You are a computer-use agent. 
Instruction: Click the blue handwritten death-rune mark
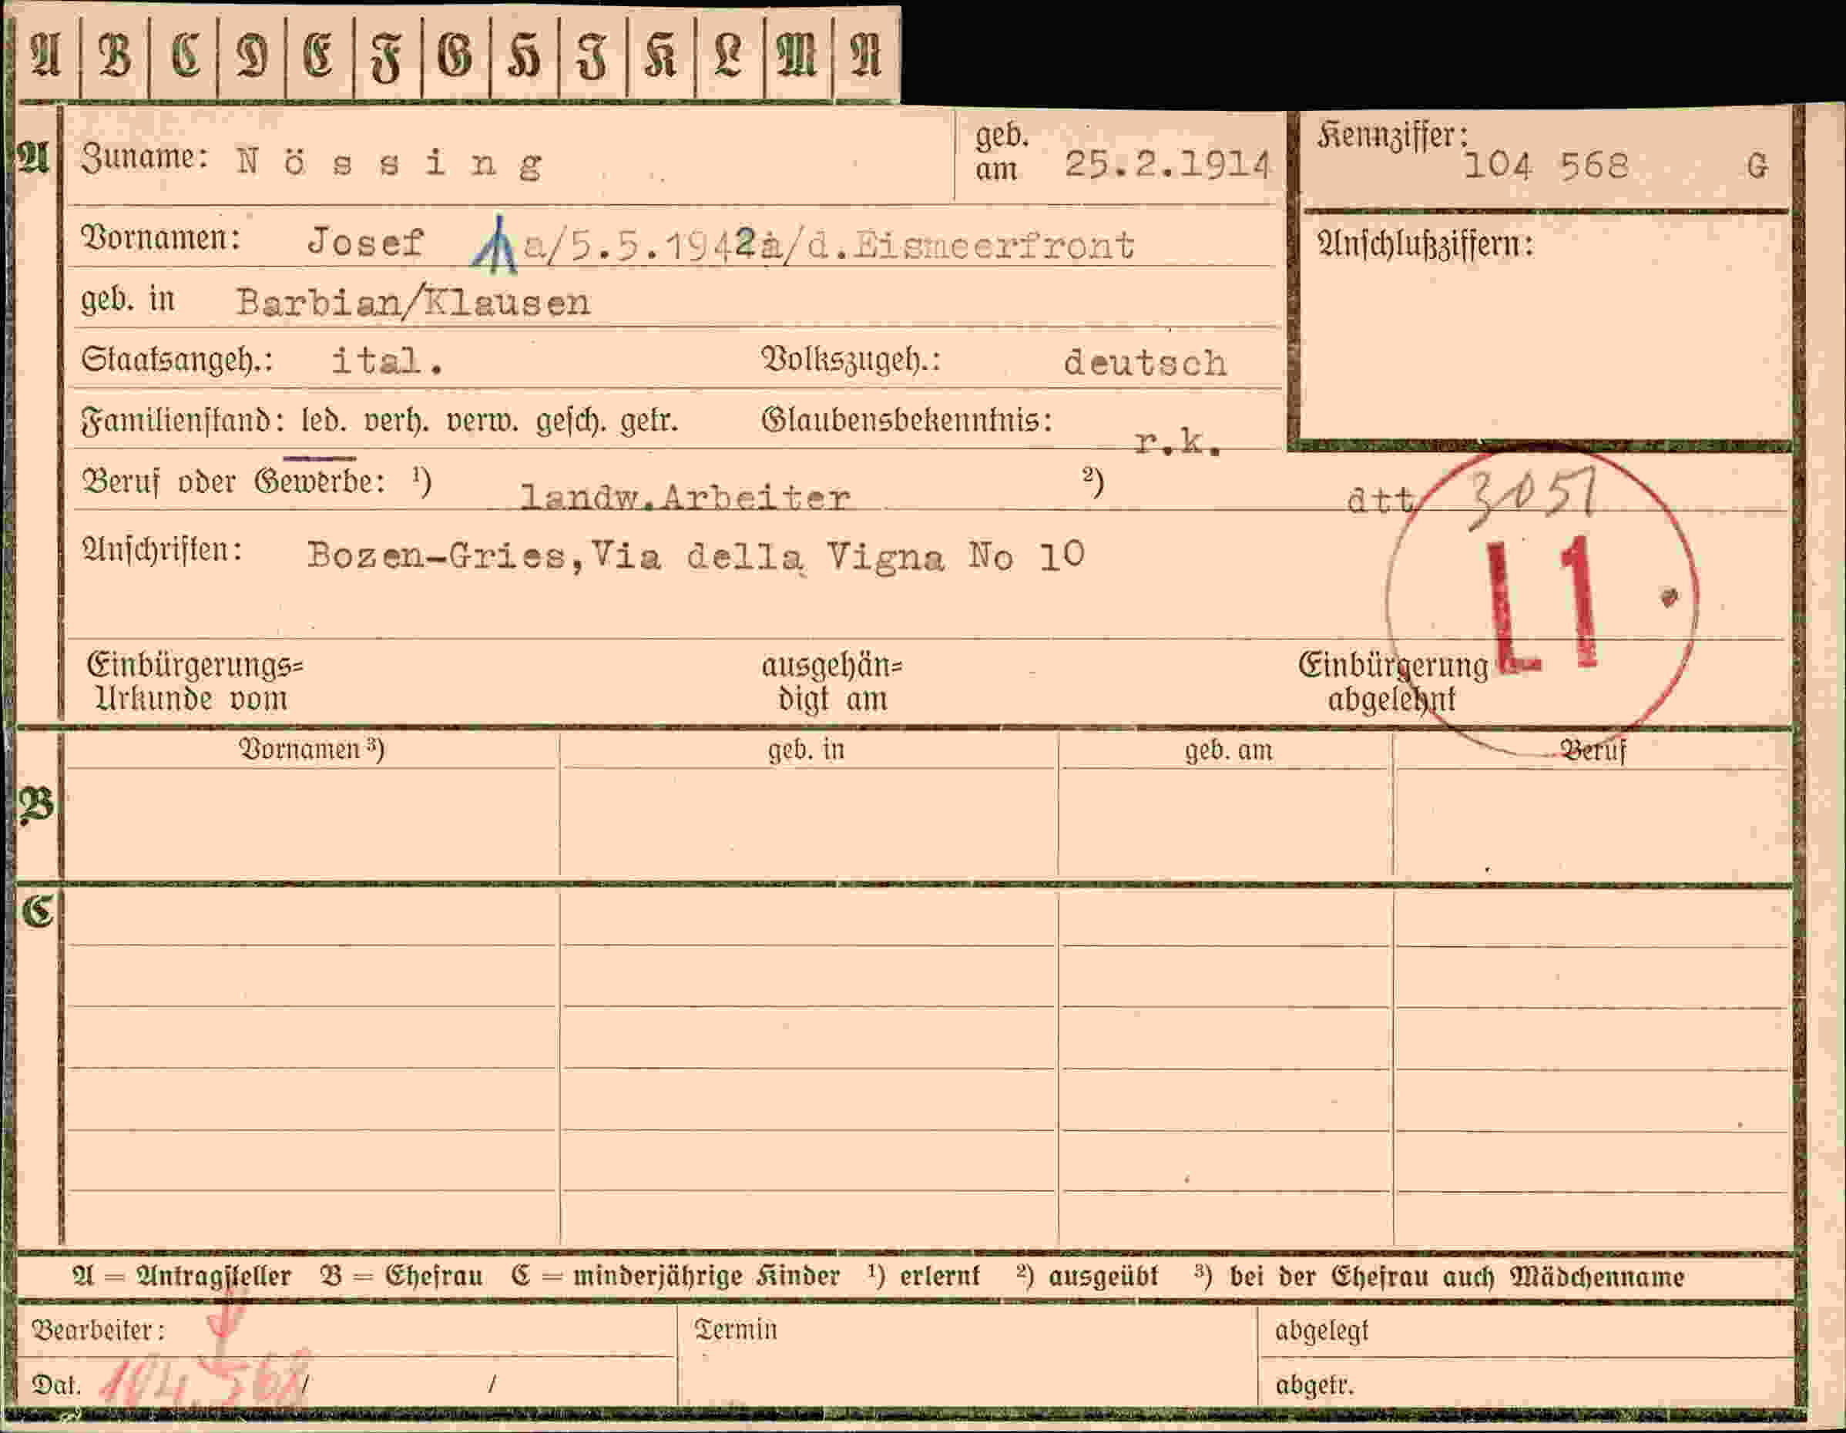click(496, 245)
